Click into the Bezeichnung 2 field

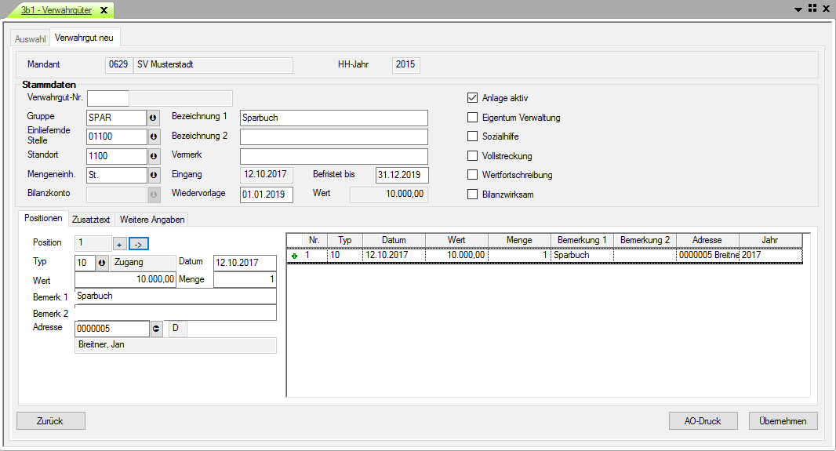pyautogui.click(x=334, y=137)
